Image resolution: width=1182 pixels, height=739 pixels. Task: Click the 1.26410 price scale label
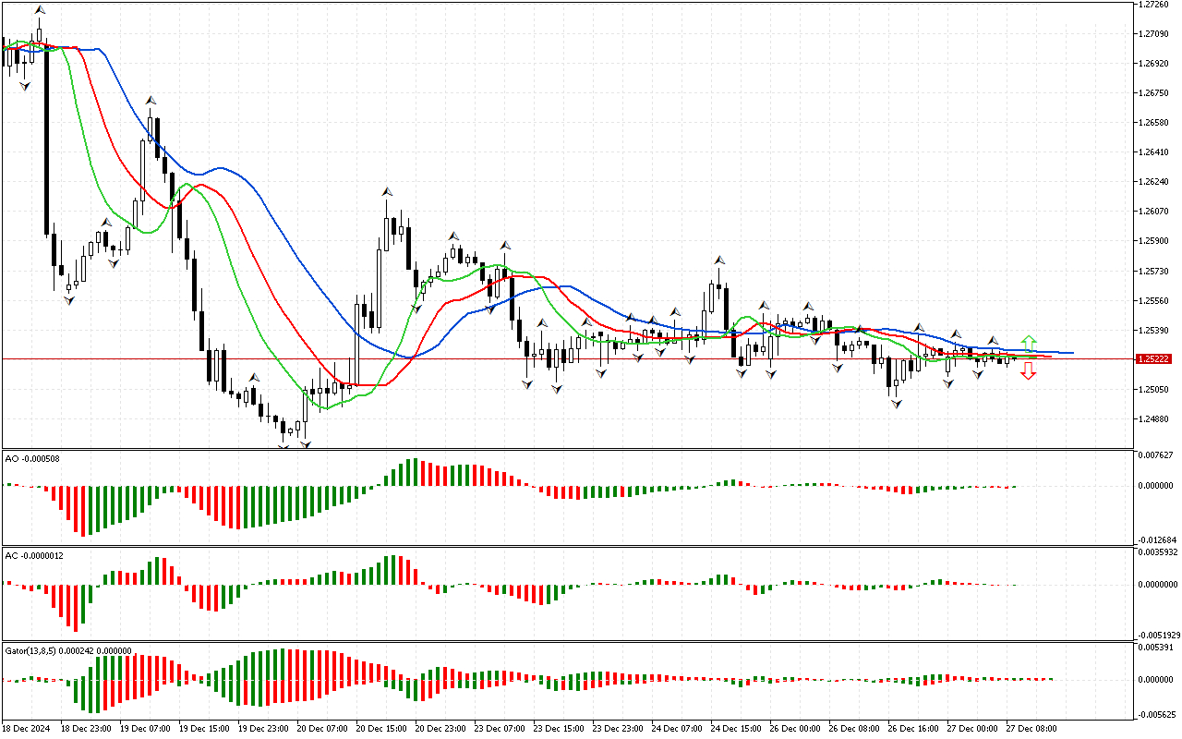1154,152
